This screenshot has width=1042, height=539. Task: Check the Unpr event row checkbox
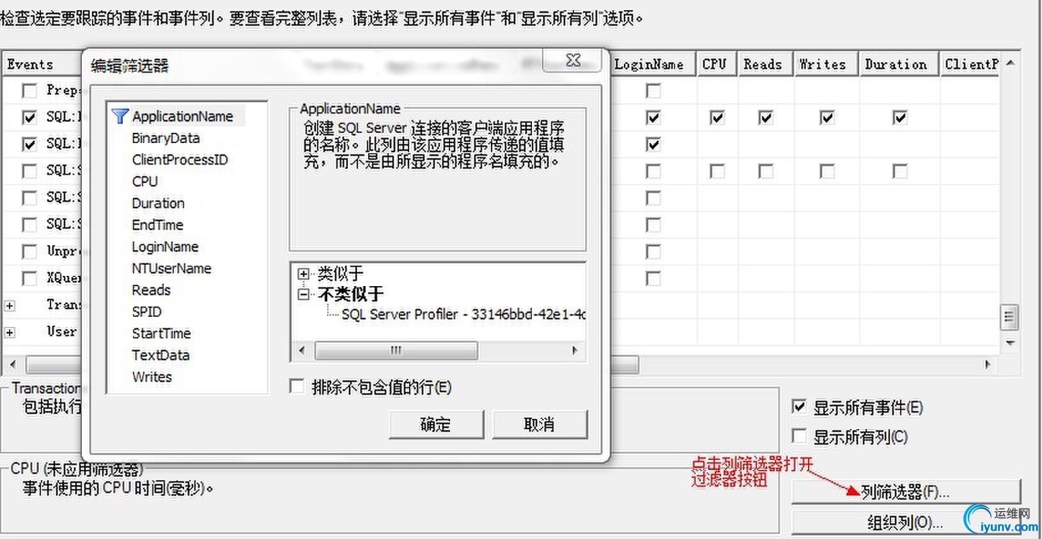point(29,252)
